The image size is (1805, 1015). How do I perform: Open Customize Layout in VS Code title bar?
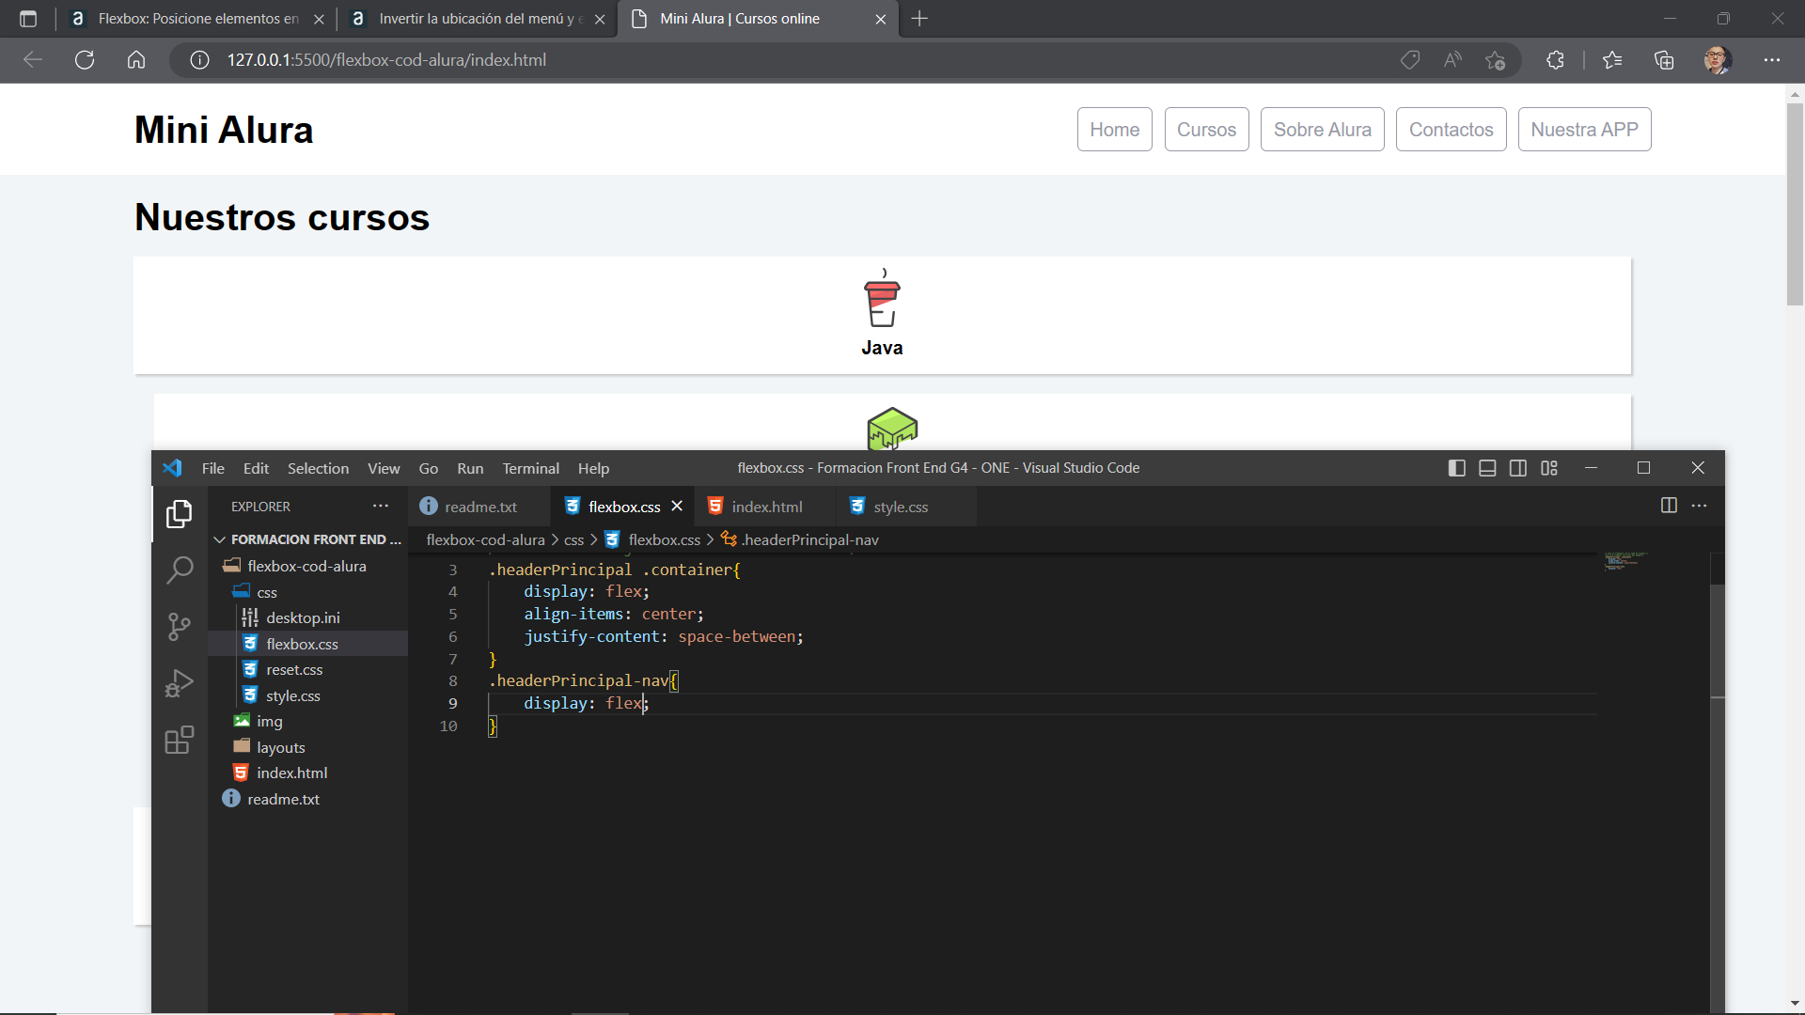click(x=1549, y=468)
